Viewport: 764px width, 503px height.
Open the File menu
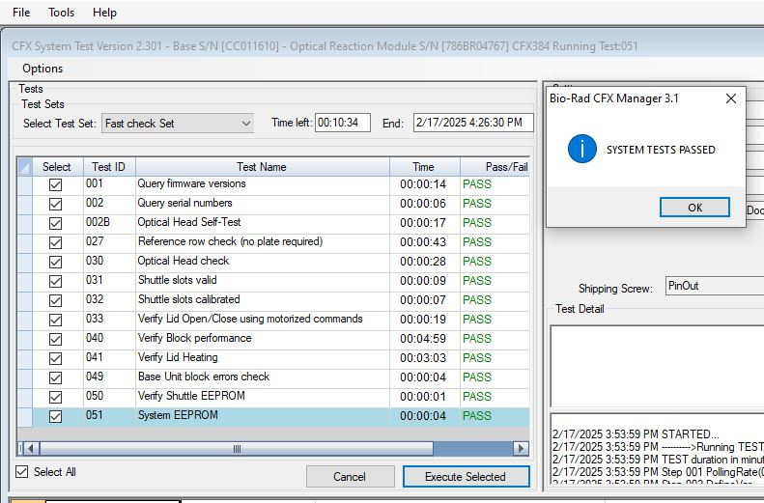(21, 13)
